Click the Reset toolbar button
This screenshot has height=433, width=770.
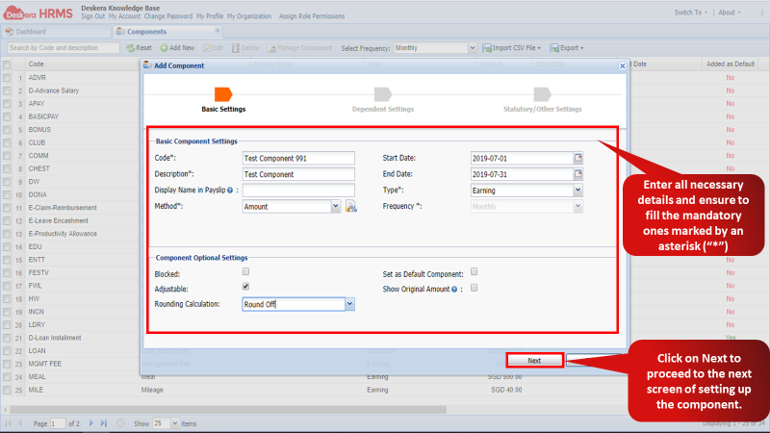pyautogui.click(x=139, y=47)
